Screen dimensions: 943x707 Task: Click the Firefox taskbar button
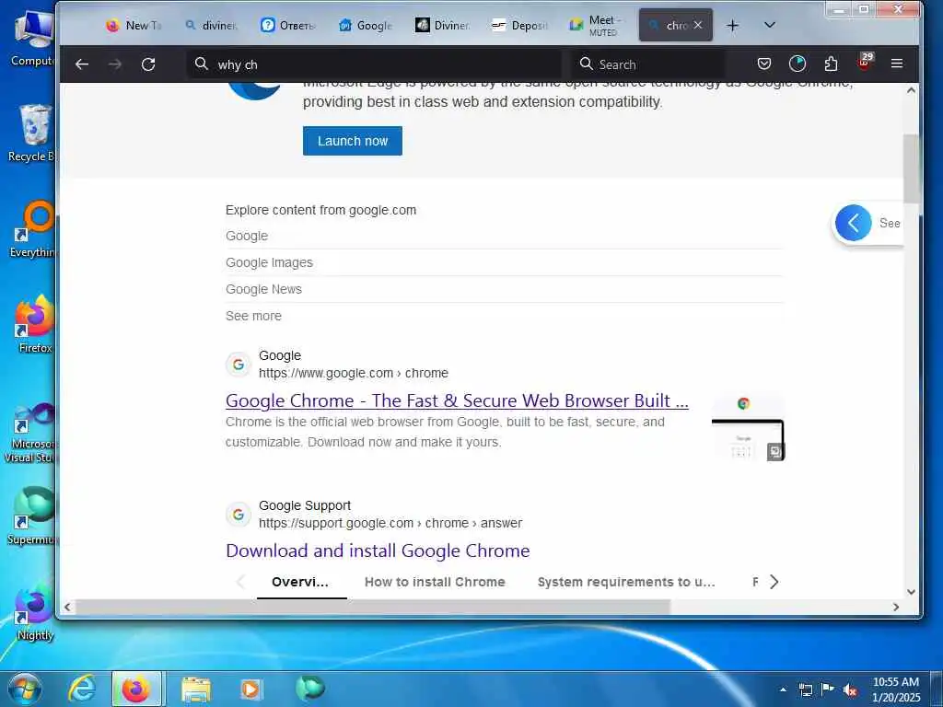(136, 689)
